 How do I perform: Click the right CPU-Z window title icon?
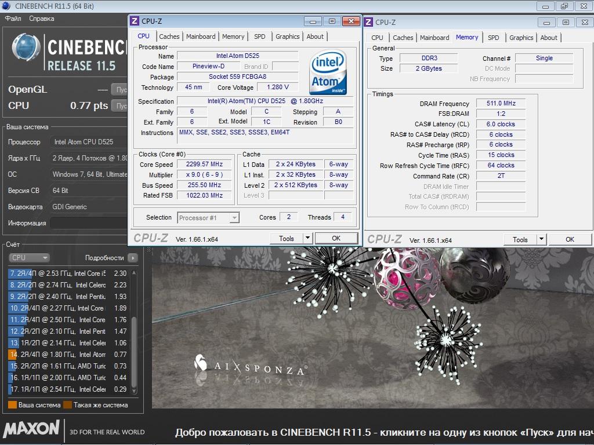(368, 23)
